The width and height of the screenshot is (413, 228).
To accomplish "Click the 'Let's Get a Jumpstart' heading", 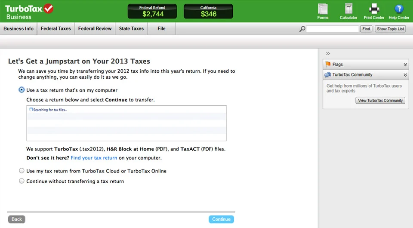I will (79, 61).
